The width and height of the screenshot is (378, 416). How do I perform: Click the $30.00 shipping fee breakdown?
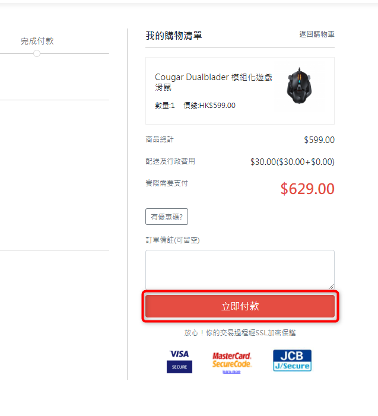(x=293, y=162)
